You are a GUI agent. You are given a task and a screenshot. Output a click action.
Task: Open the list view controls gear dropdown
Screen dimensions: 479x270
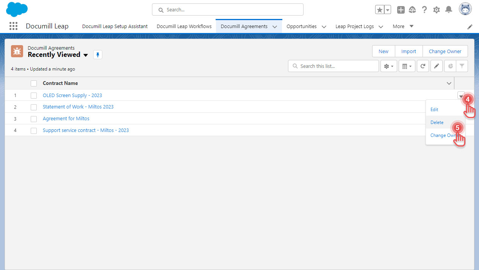(388, 66)
